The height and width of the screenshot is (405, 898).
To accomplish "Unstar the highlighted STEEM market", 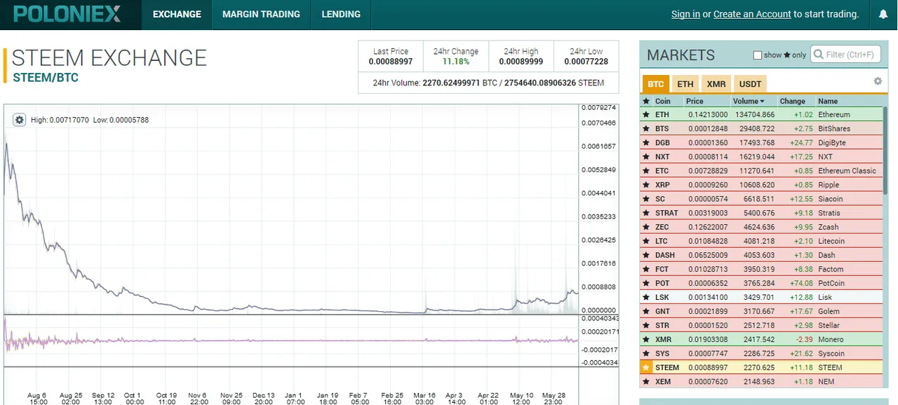I will click(646, 367).
